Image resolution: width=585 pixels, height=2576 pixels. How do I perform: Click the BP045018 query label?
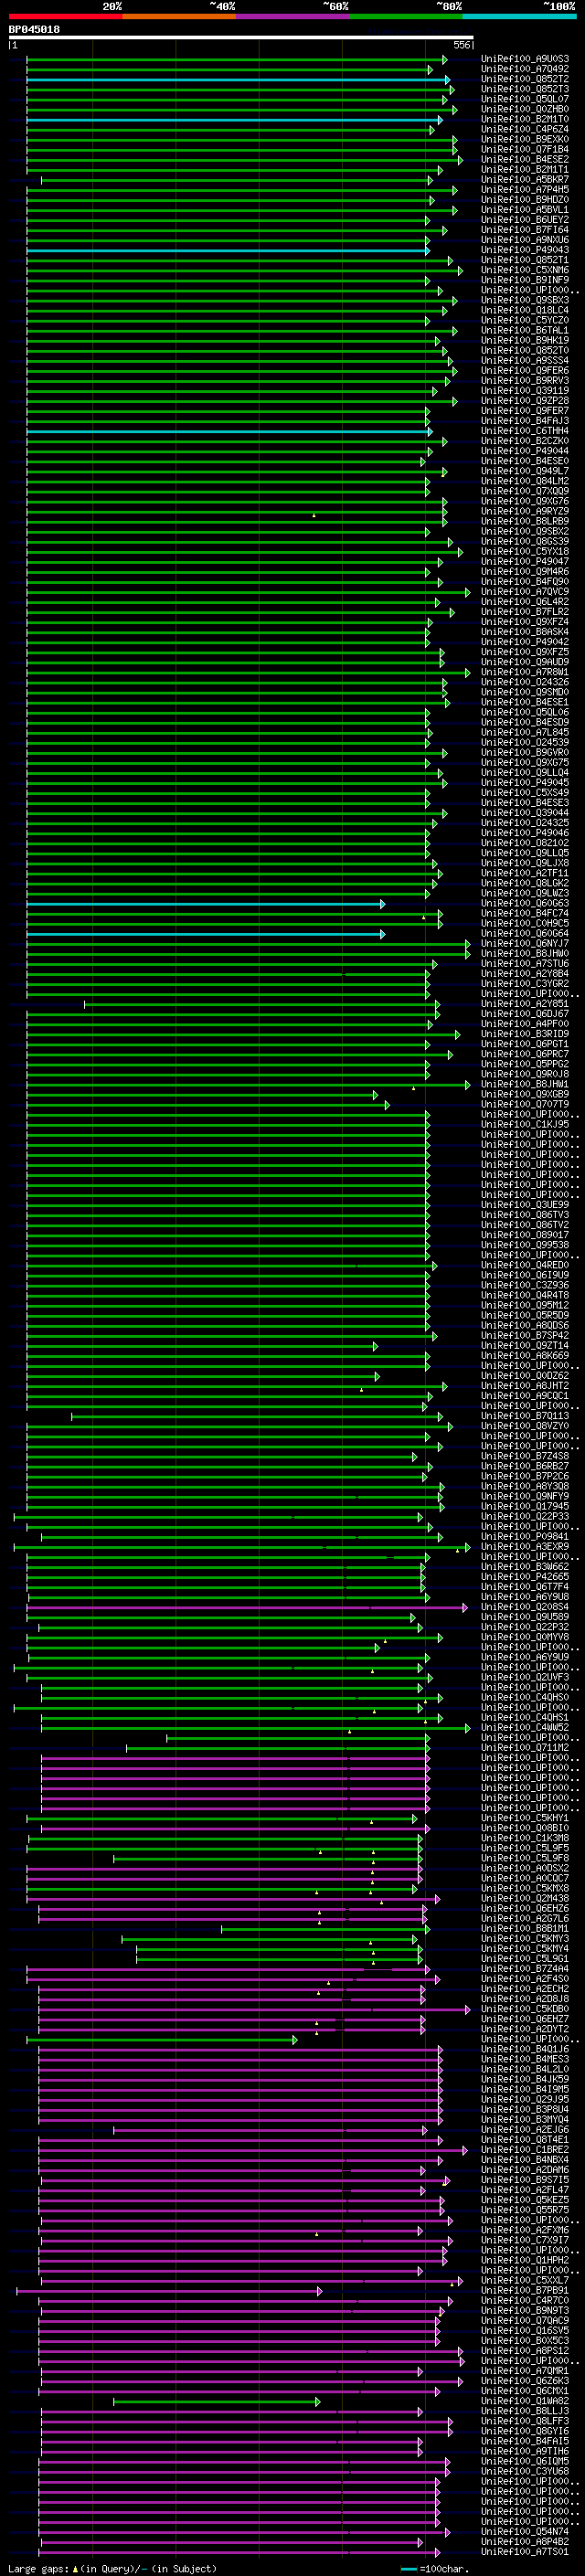point(34,29)
